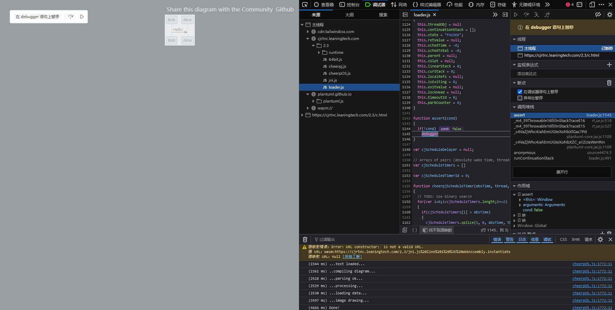Open the 大纲 tab
This screenshot has height=310, width=615.
coord(349,15)
